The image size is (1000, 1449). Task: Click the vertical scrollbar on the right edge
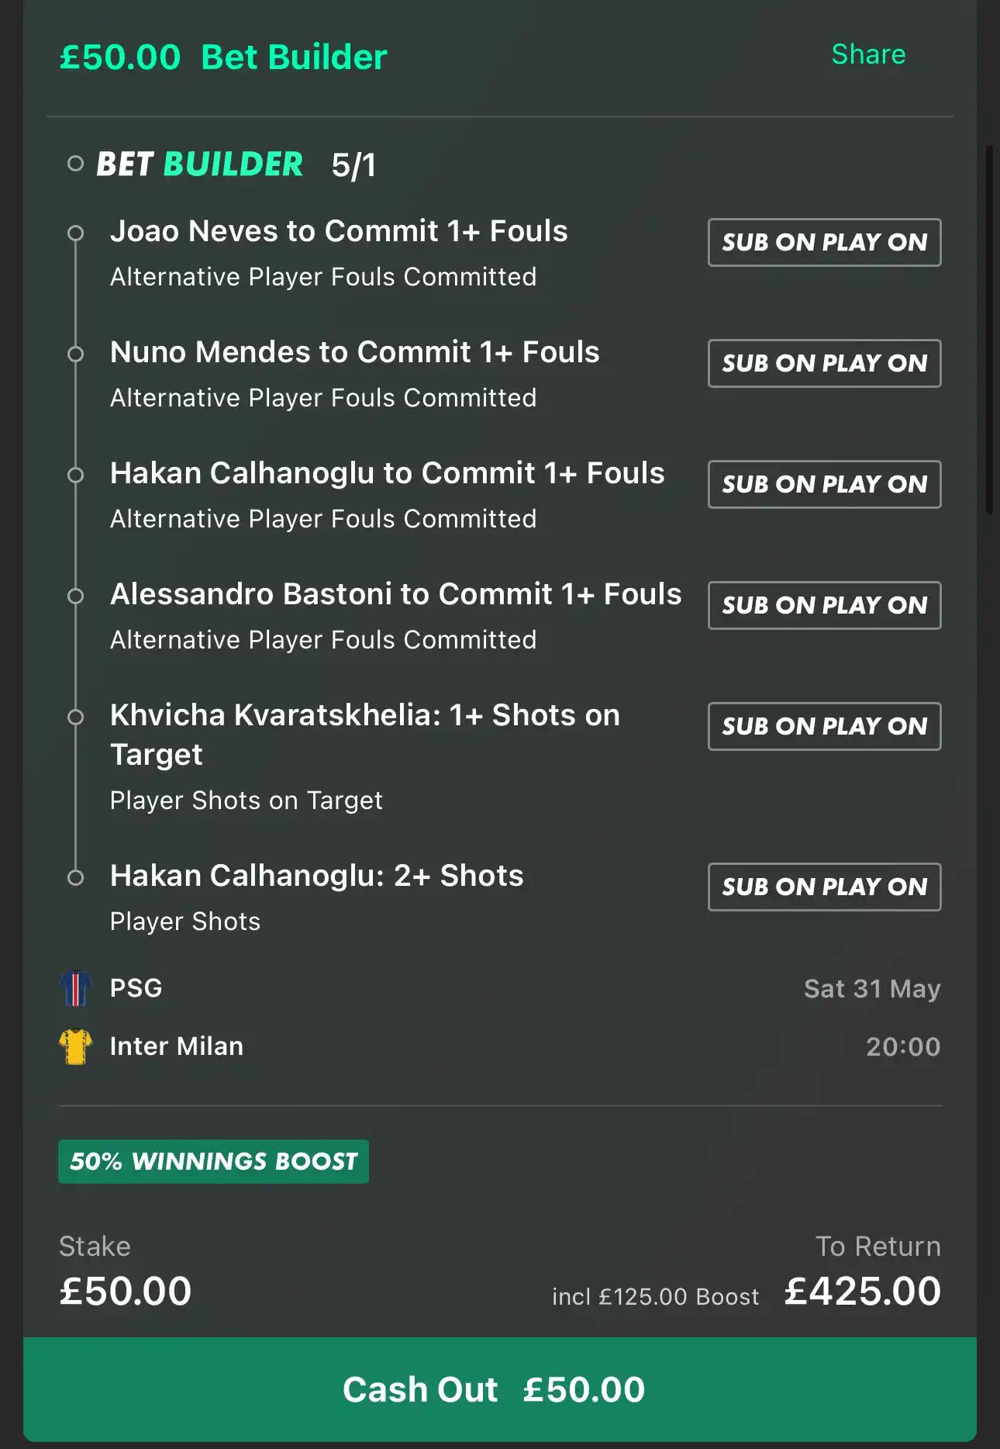coord(988,330)
